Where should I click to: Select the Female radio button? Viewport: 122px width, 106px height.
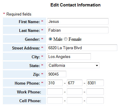(66, 39)
